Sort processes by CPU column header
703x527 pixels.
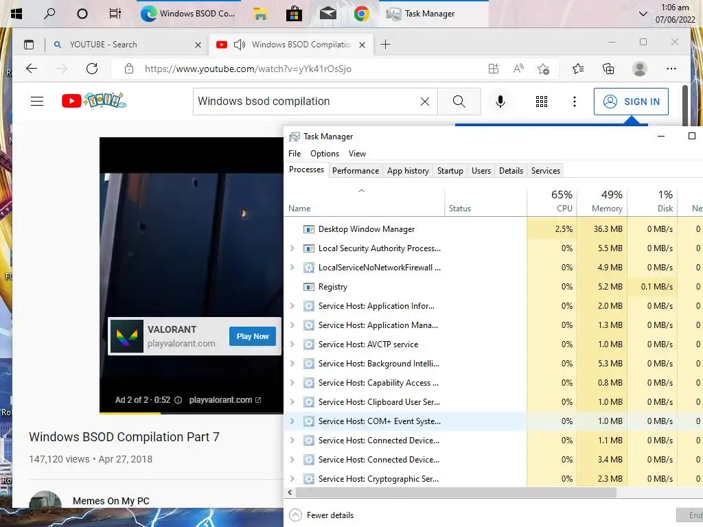[552, 201]
